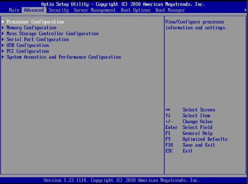This screenshot has width=248, height=184.
Task: Select Memory Configuration entry
Action: click(x=31, y=28)
